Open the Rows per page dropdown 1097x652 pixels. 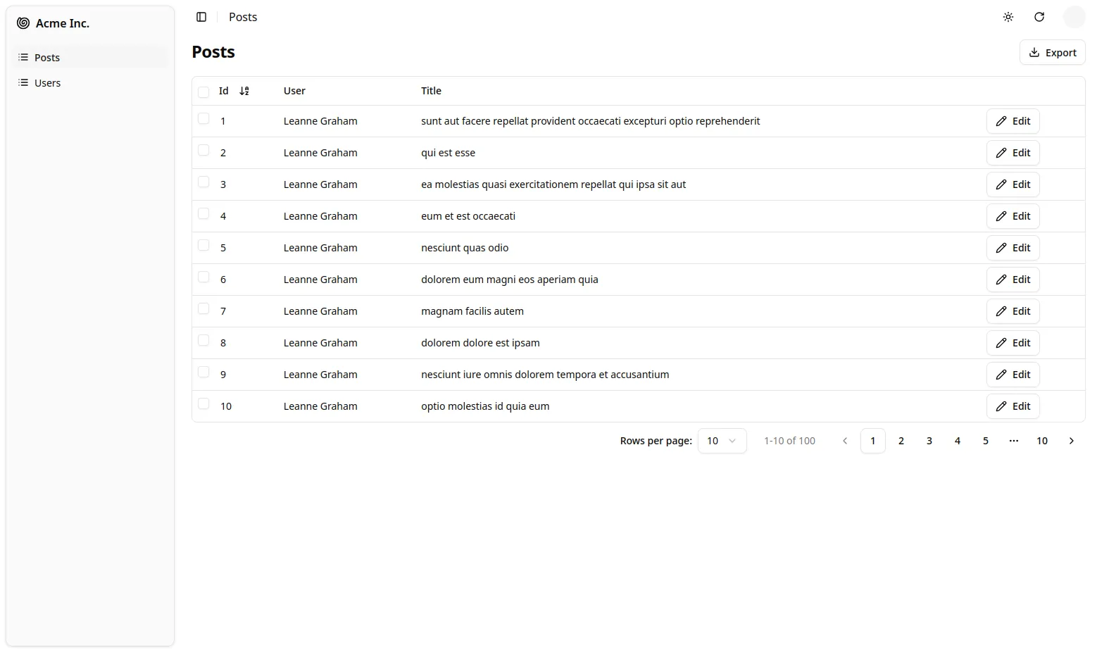tap(722, 440)
